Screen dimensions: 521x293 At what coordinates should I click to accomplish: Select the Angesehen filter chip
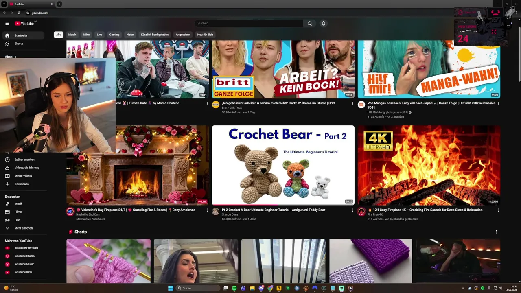pos(183,35)
